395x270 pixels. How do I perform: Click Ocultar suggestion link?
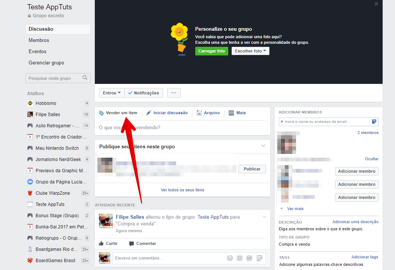point(371,159)
